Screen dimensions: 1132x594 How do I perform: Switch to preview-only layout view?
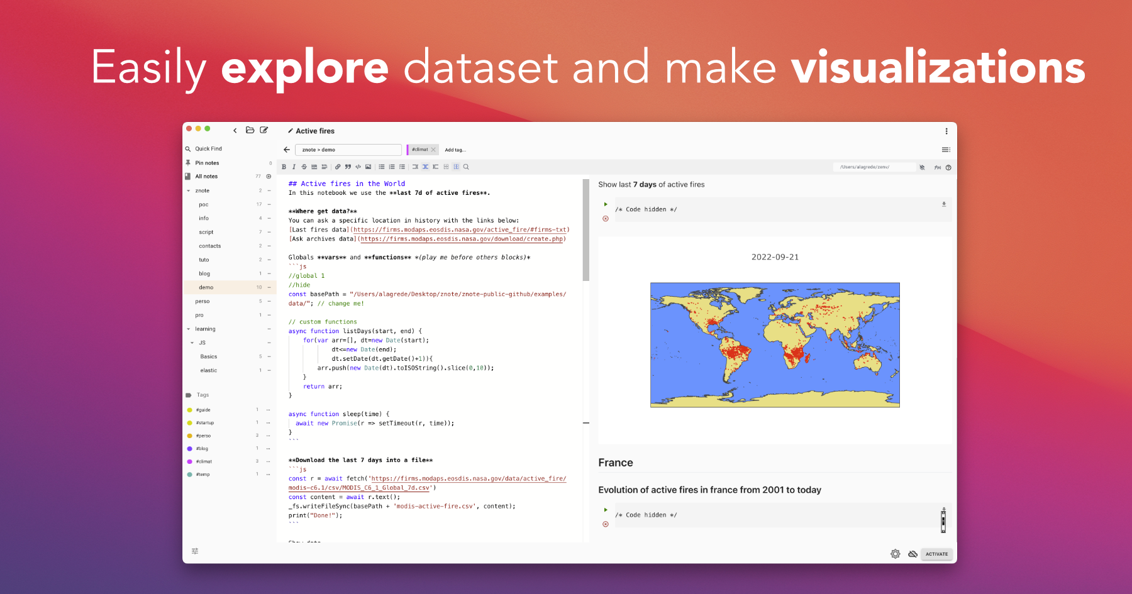[x=435, y=167]
